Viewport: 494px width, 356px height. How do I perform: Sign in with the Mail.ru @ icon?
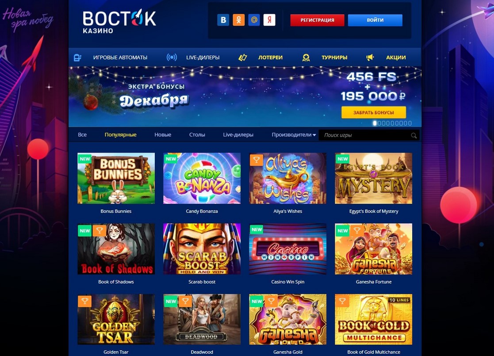point(254,20)
